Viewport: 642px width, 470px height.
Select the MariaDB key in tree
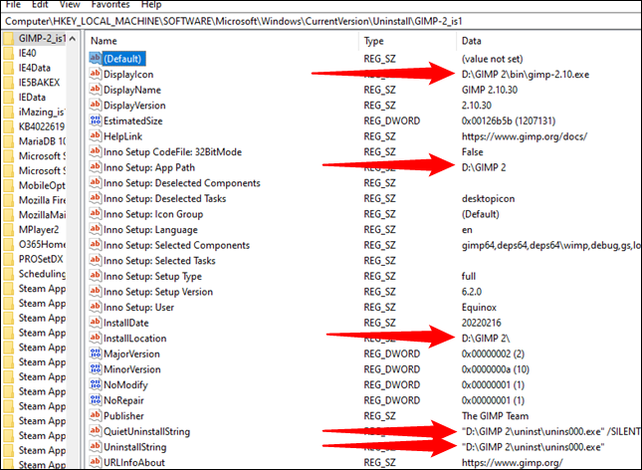(x=42, y=141)
